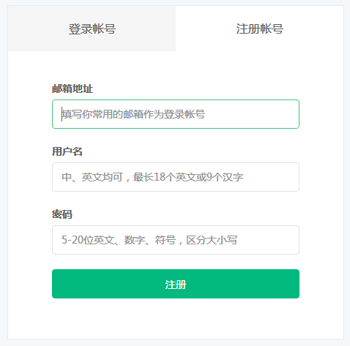This screenshot has width=350, height=346.
Task: Click empty end of the password field
Action: coord(267,240)
